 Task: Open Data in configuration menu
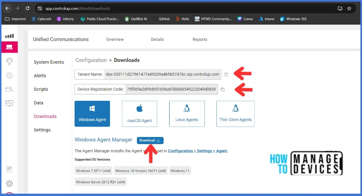coord(39,103)
